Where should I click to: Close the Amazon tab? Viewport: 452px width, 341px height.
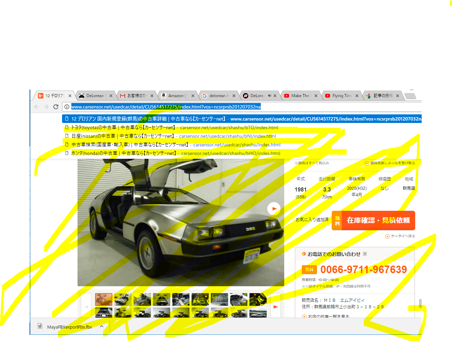pyautogui.click(x=193, y=96)
